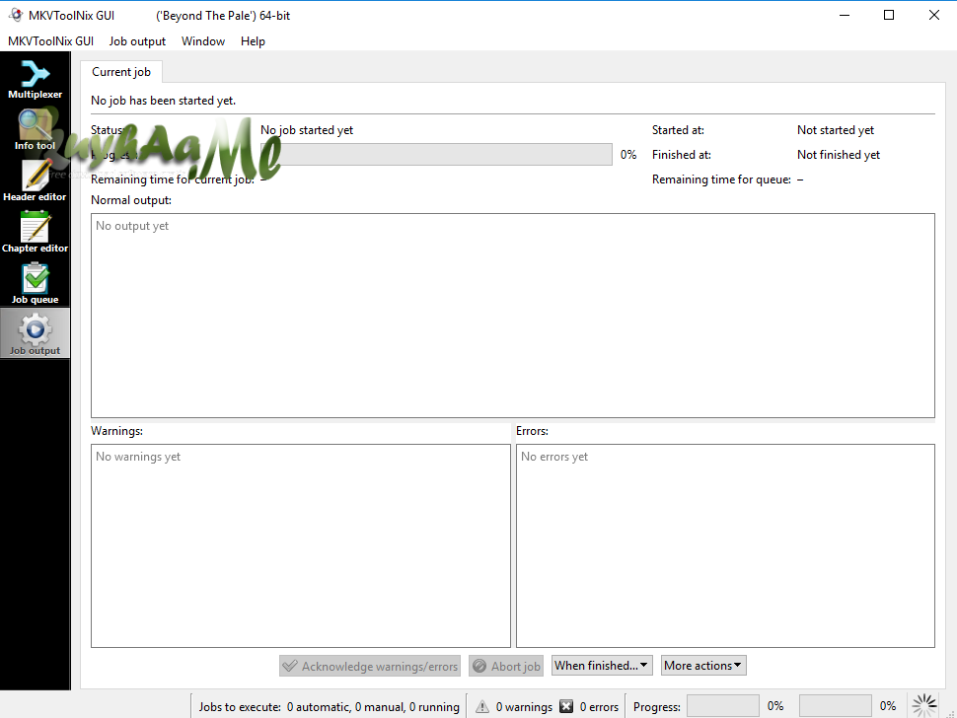Click inside the Errors box

click(726, 546)
